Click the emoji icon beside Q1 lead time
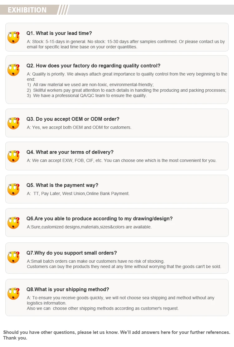 point(13,37)
